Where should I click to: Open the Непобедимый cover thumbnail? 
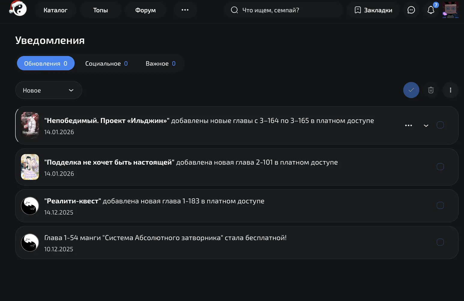point(30,125)
